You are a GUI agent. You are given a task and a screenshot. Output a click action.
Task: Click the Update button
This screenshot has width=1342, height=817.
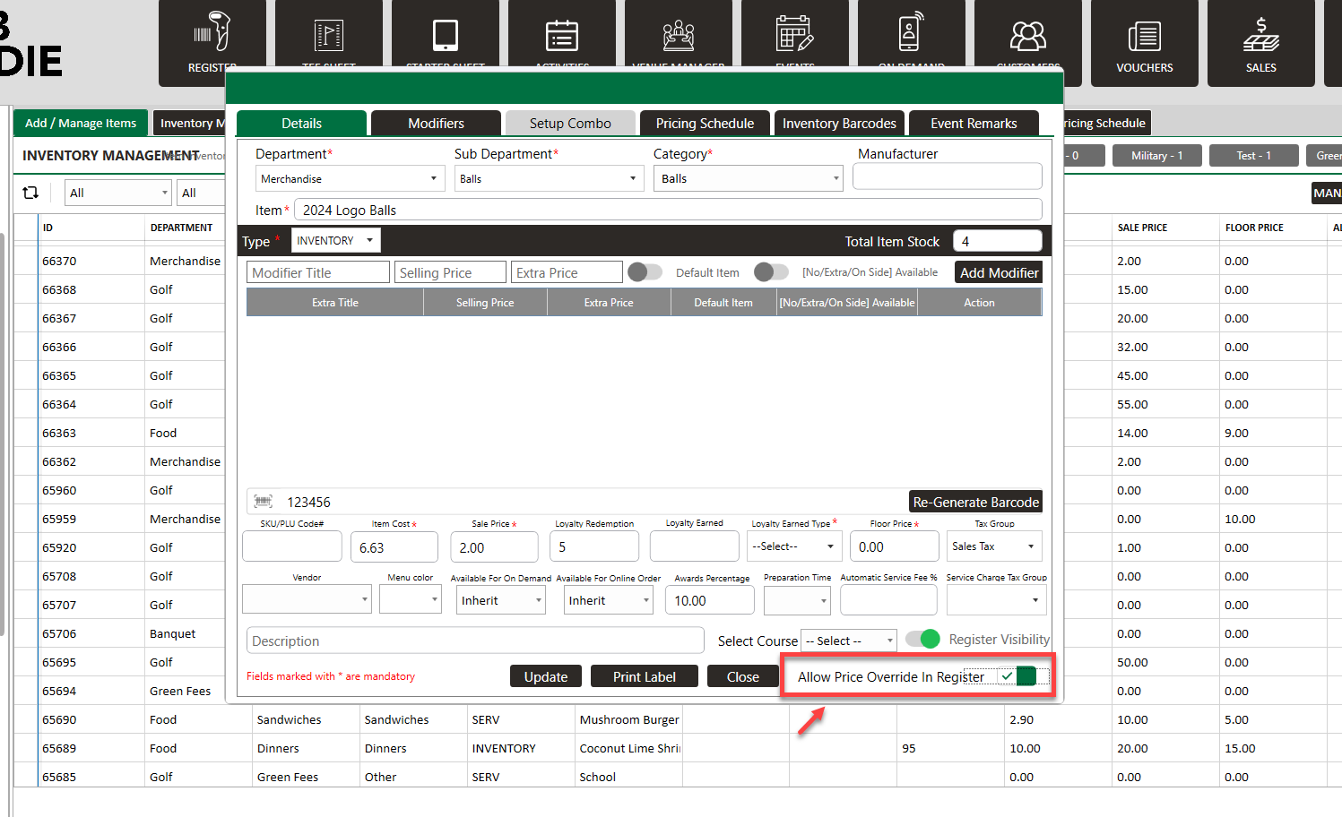546,676
